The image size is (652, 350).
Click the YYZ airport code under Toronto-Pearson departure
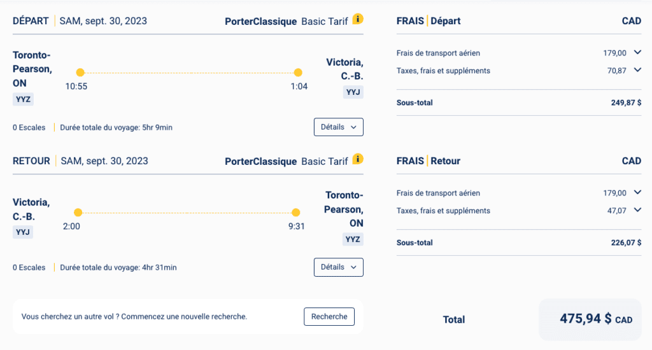coord(22,99)
